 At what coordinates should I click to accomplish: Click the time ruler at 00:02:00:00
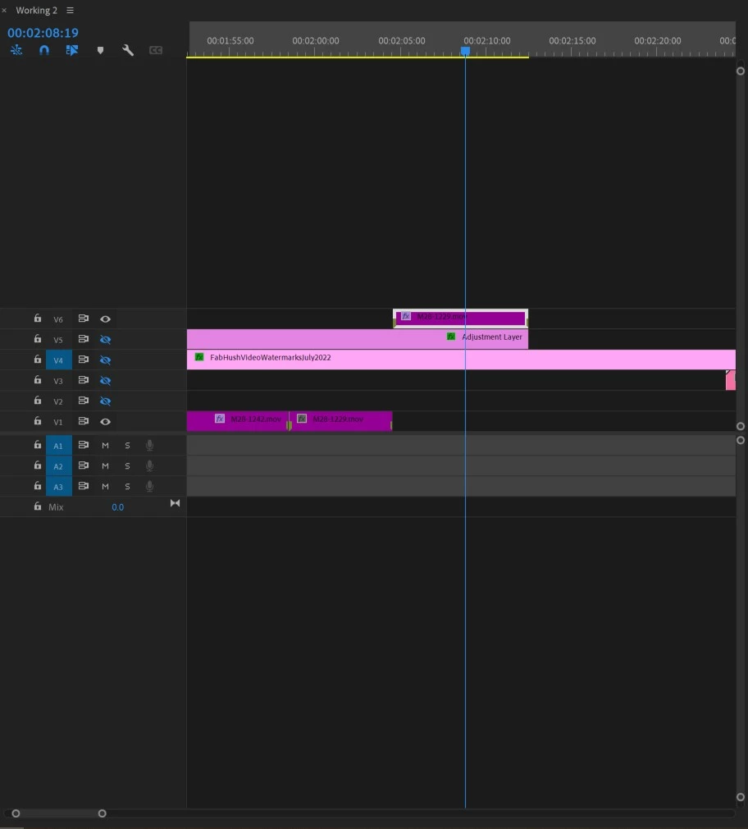click(316, 41)
